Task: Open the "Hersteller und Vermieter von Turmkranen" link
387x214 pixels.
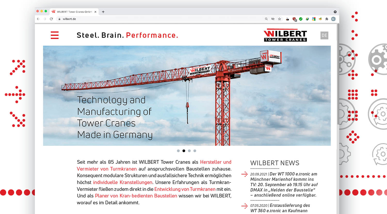Action: coord(216,162)
